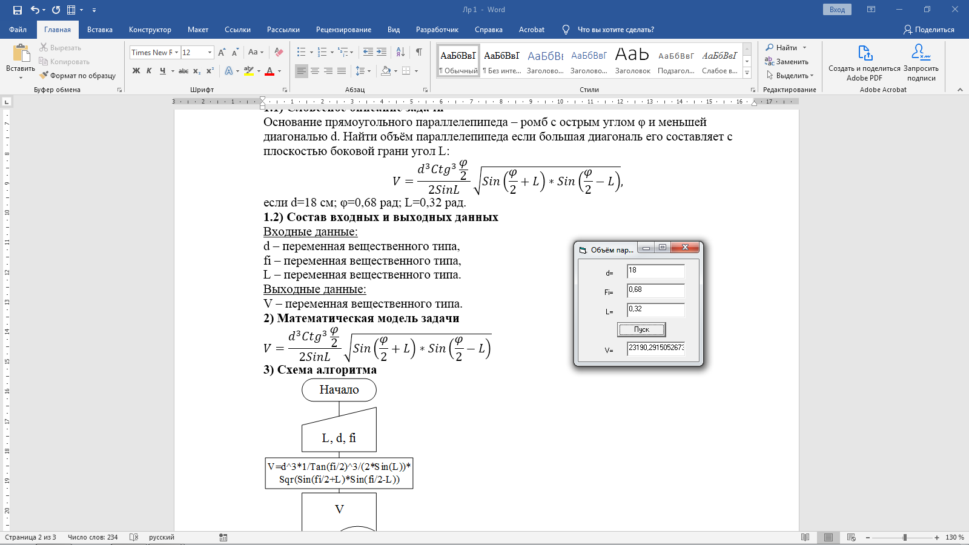Copy selection with Копировать
969x545 pixels.
click(x=64, y=61)
